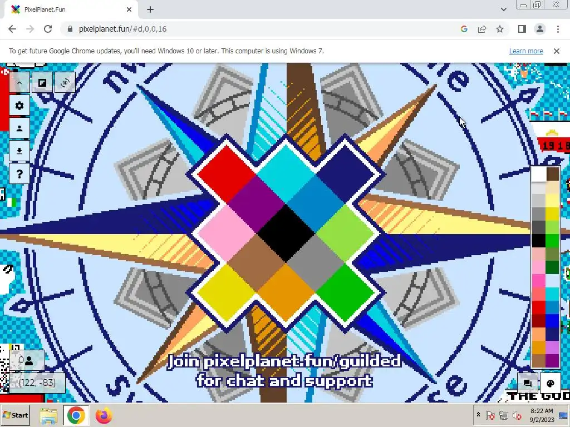Viewport: 570px width, 427px height.
Task: Open Google Lens/search icon in address bar
Action: (464, 29)
